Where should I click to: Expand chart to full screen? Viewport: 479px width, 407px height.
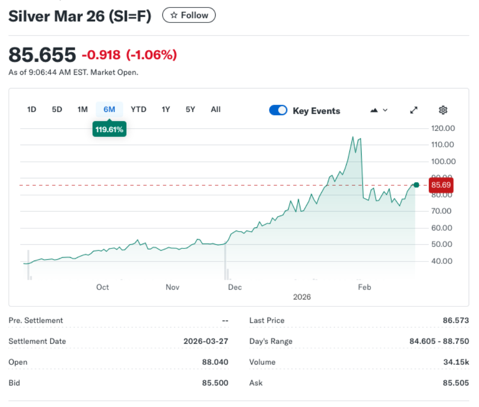click(x=414, y=110)
